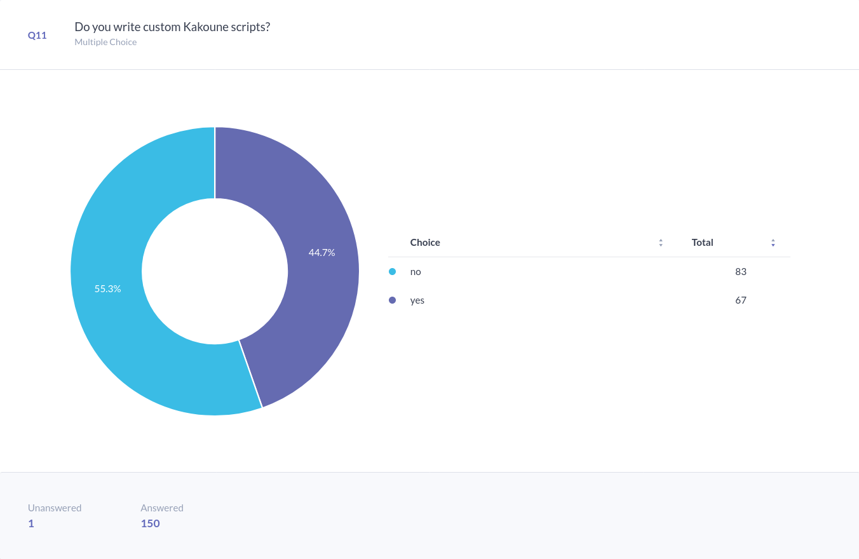Click the 'Multiple Choice' subtitle
Image resolution: width=859 pixels, height=559 pixels.
[x=105, y=42]
